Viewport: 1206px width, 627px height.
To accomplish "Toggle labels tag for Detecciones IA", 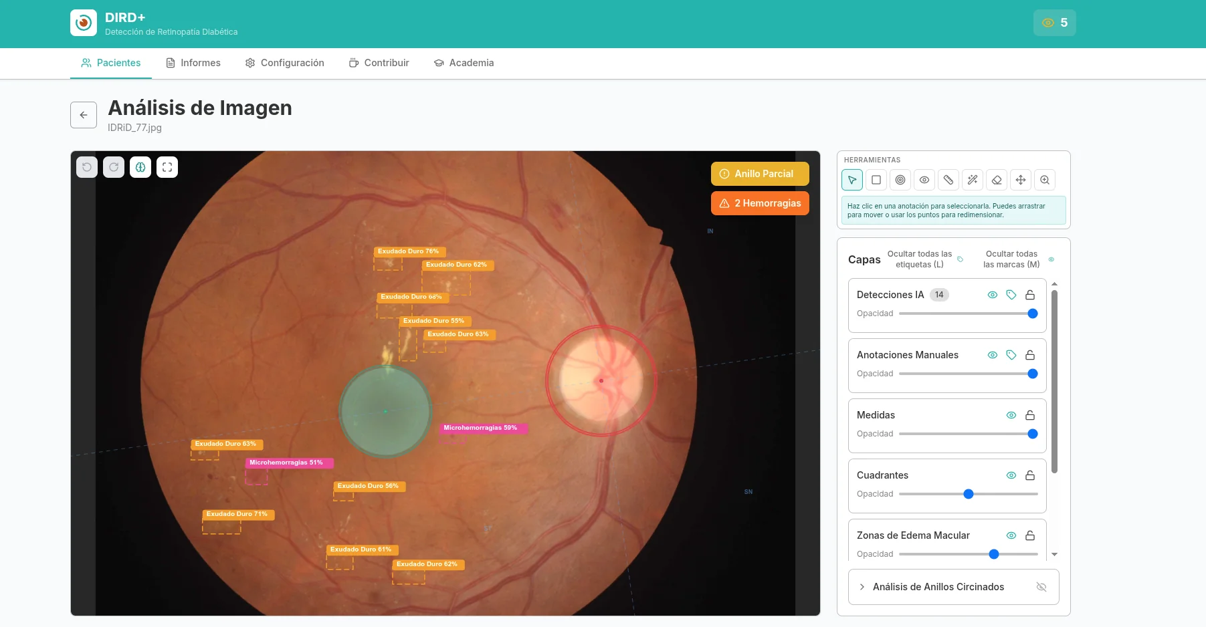I will (x=1011, y=295).
